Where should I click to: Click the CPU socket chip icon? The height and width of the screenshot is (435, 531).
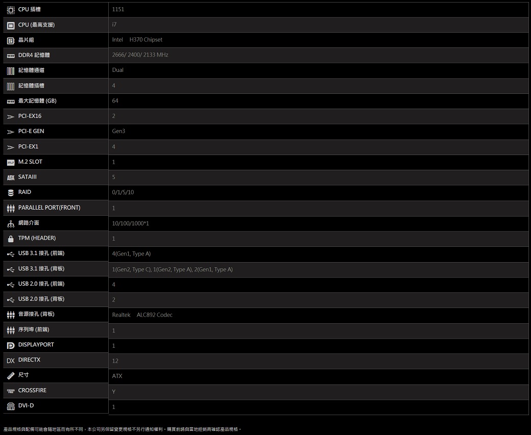point(11,10)
